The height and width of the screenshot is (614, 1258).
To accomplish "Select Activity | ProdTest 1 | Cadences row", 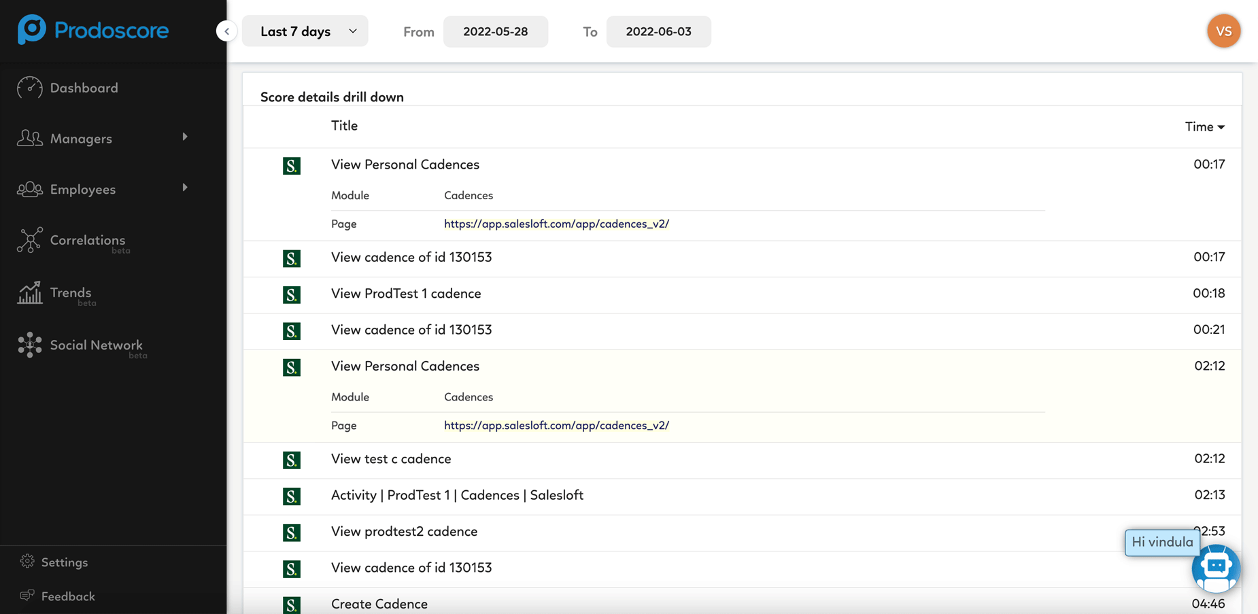I will coord(742,496).
